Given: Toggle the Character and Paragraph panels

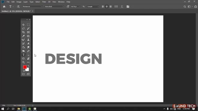Looking at the screenshot, I should coord(128,6).
